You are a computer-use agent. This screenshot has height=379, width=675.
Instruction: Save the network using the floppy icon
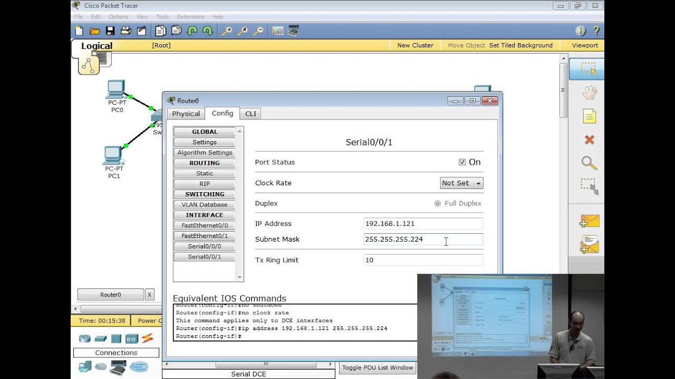[110, 31]
